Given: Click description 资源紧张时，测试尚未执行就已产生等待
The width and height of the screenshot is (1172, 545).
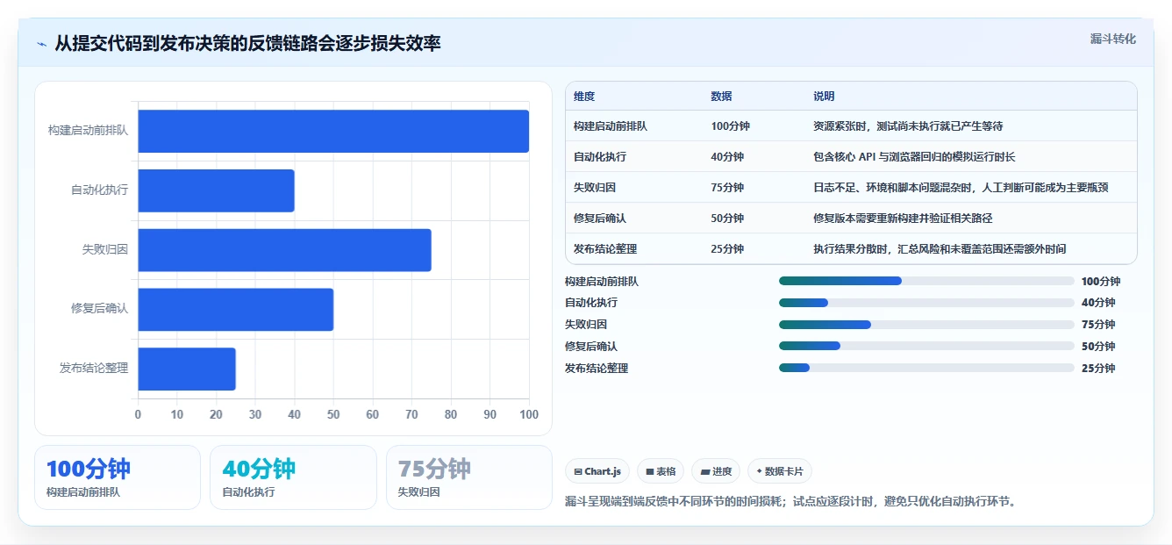Looking at the screenshot, I should 908,126.
